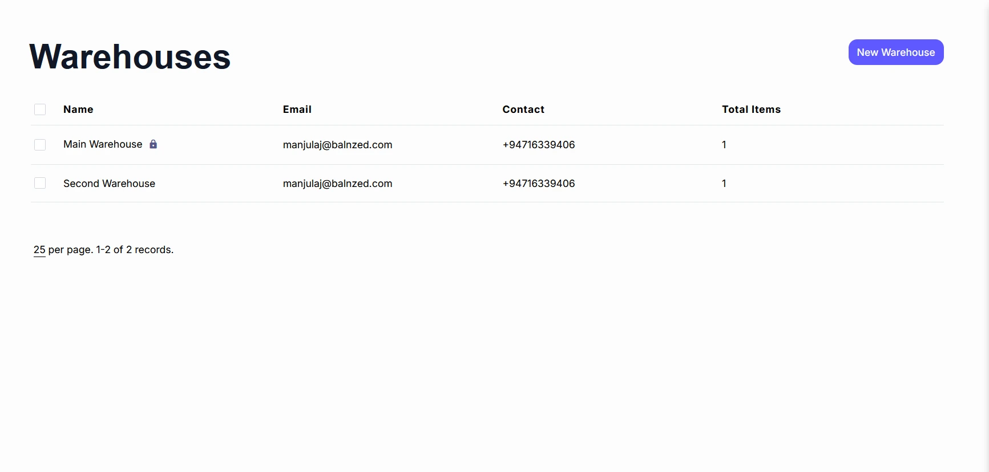989x472 pixels.
Task: Select the checkbox for Main Warehouse row
Action: click(39, 144)
